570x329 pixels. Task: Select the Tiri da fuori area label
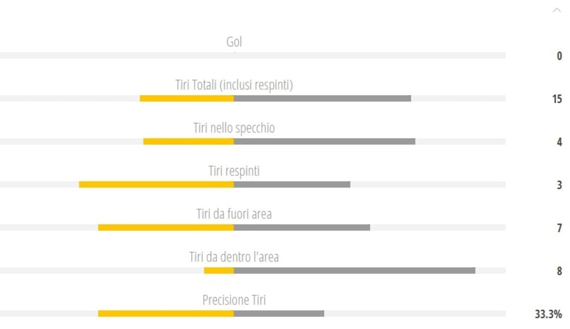point(234,214)
